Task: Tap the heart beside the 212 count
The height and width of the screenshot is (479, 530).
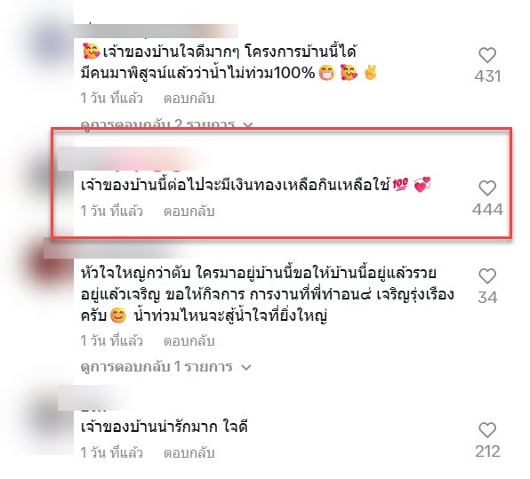Action: point(487,430)
